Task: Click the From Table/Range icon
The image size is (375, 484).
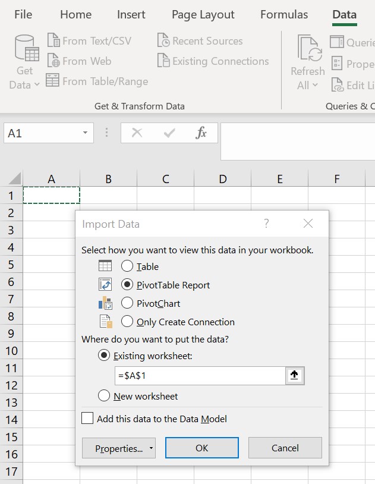Action: pyautogui.click(x=52, y=80)
